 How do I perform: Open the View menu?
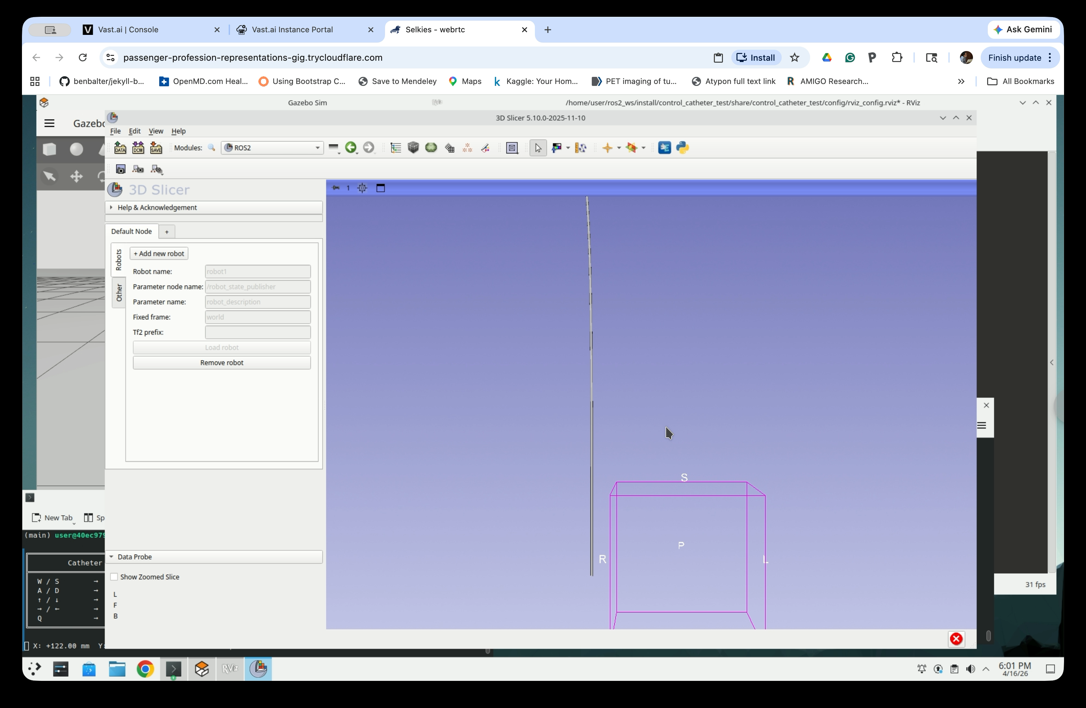(x=156, y=131)
